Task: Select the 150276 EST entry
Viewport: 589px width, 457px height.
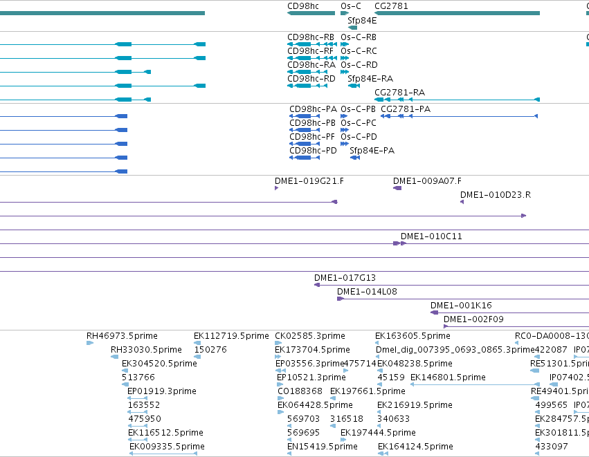Action: tap(197, 357)
